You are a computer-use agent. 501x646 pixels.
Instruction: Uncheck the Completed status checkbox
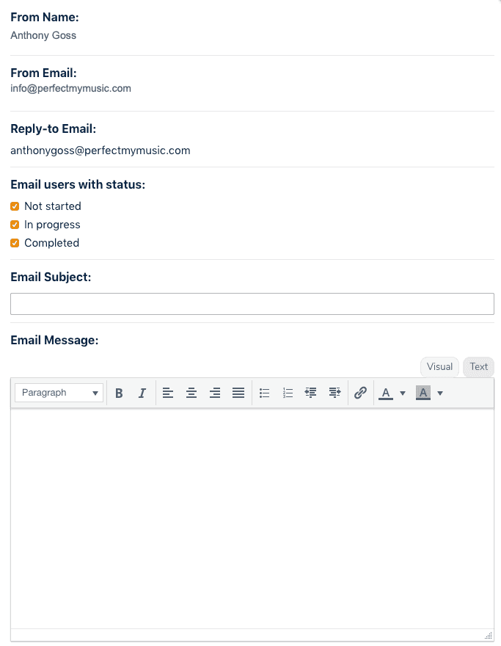click(x=15, y=243)
